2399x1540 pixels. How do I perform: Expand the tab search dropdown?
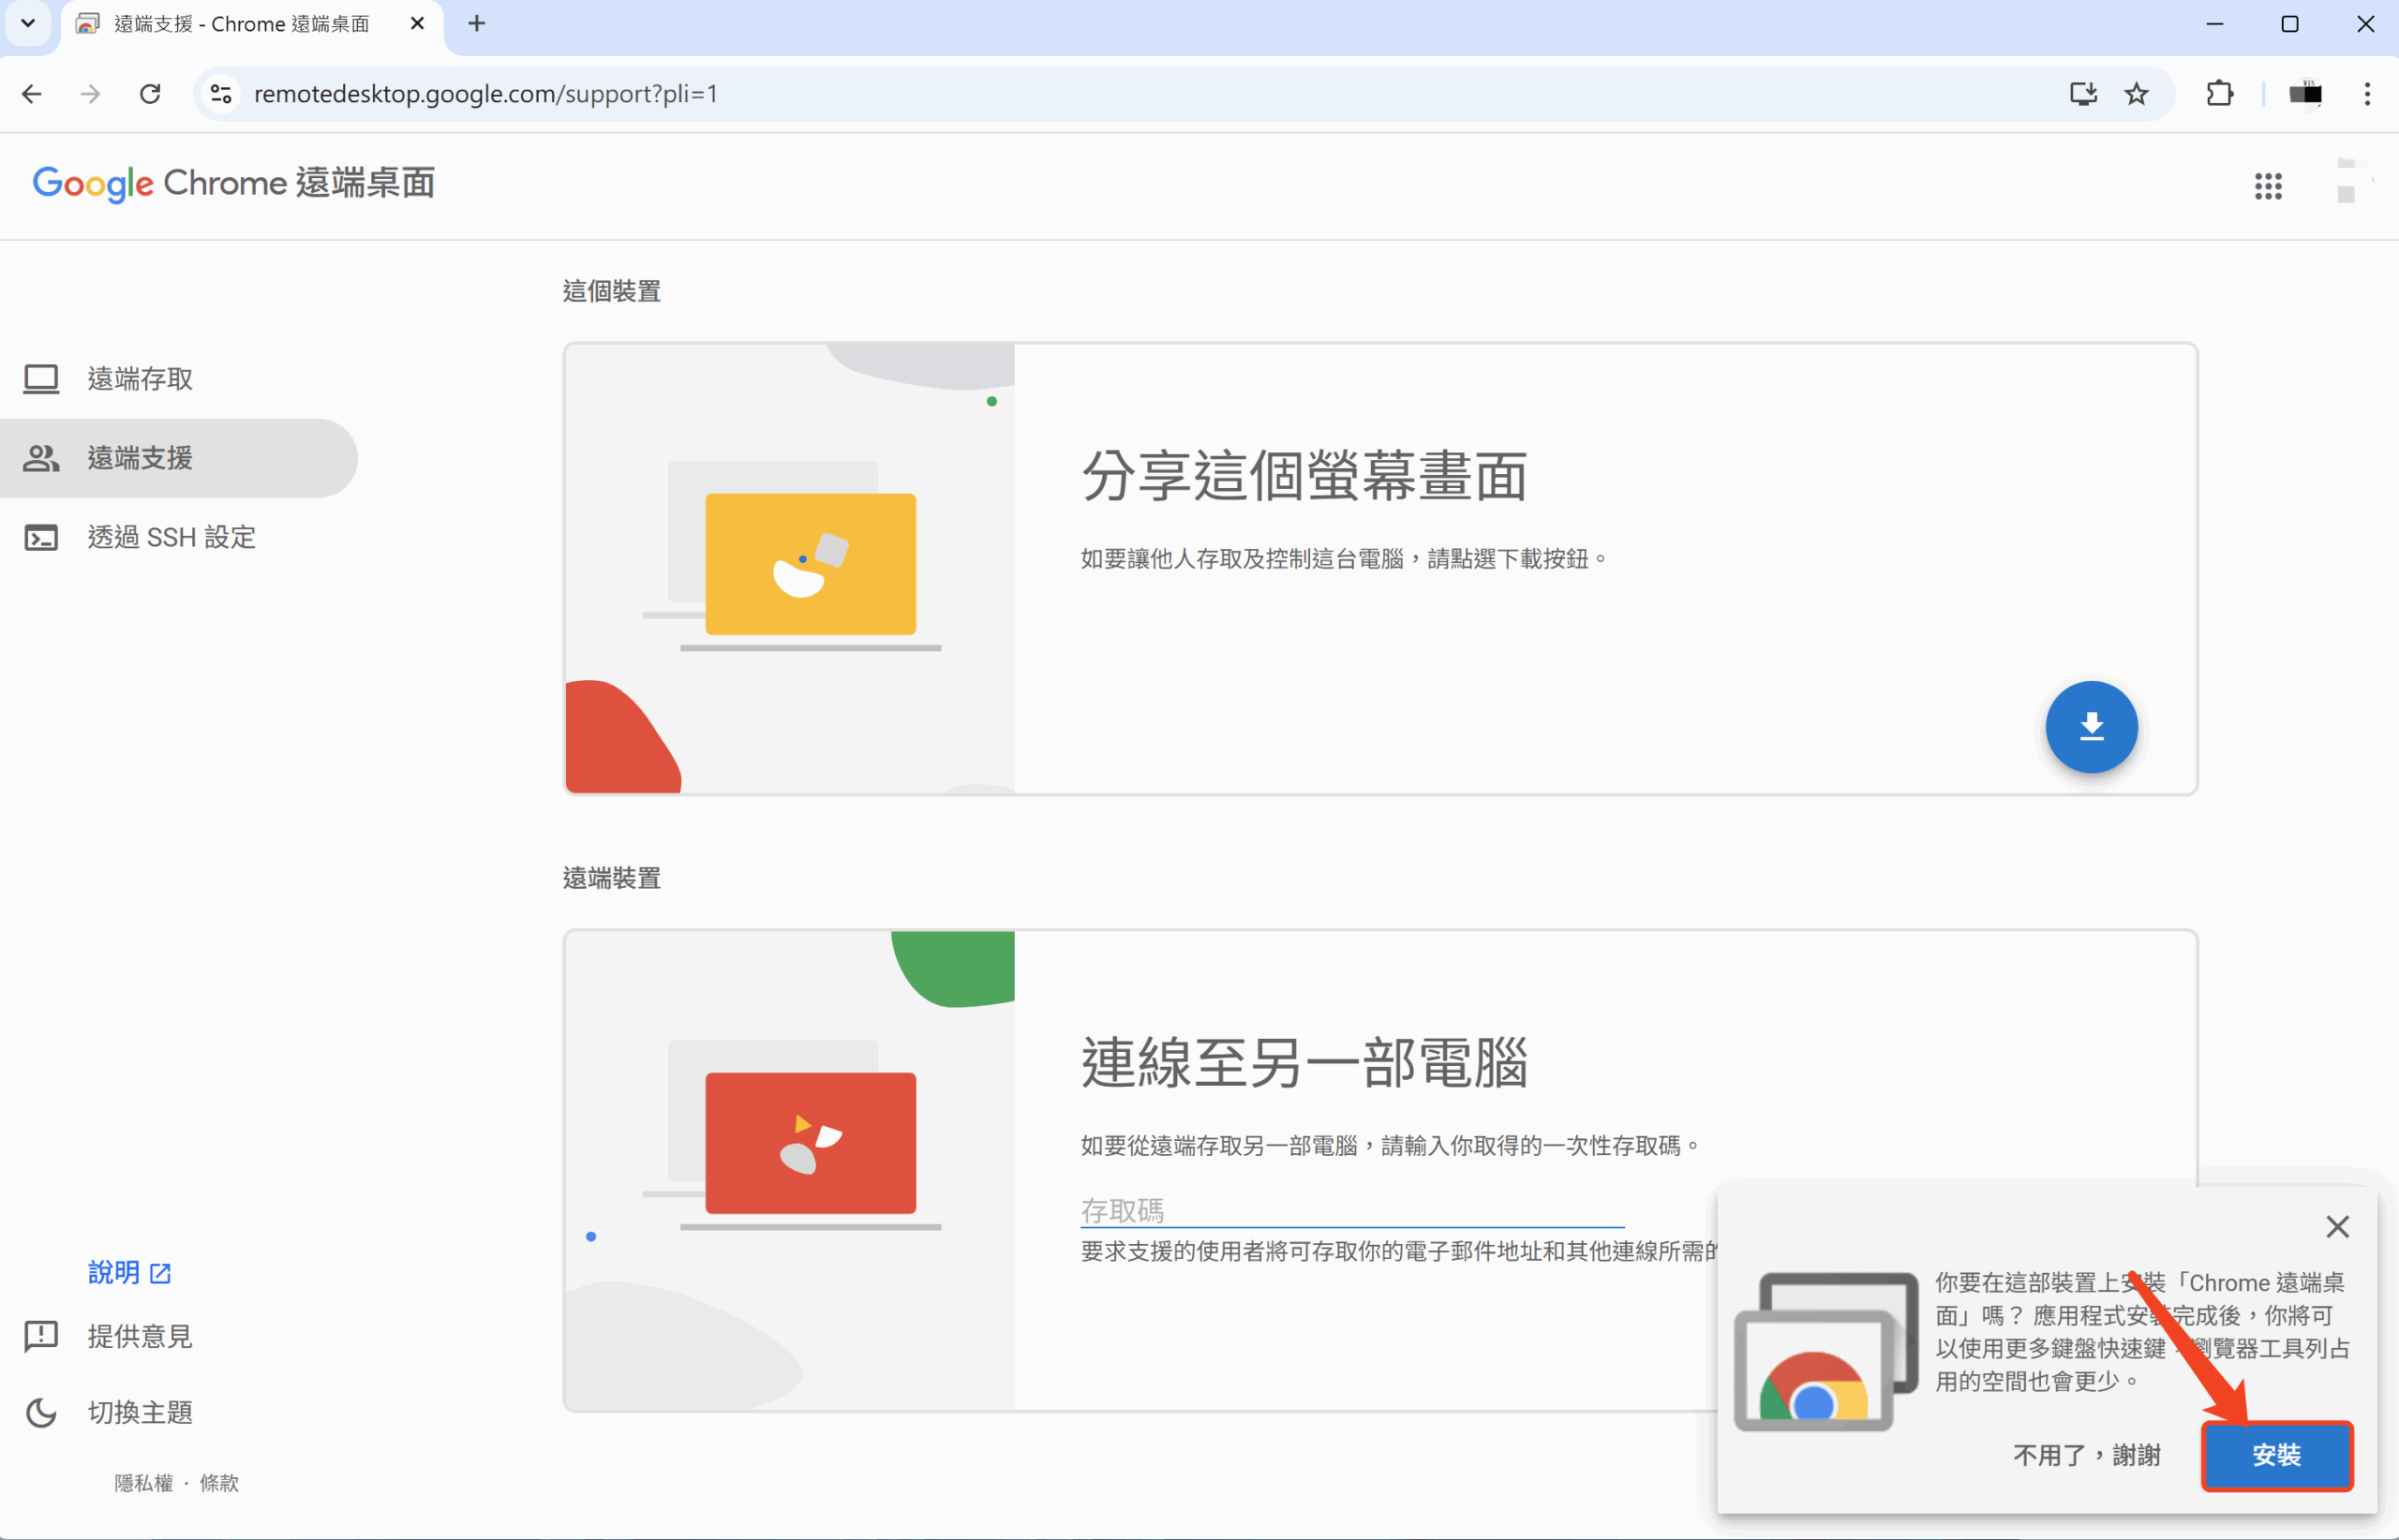click(x=28, y=23)
